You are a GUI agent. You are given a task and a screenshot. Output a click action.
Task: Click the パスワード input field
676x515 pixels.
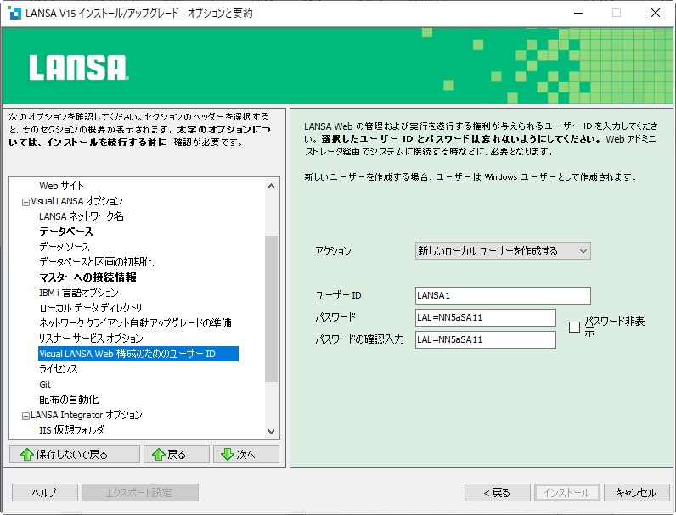(486, 318)
